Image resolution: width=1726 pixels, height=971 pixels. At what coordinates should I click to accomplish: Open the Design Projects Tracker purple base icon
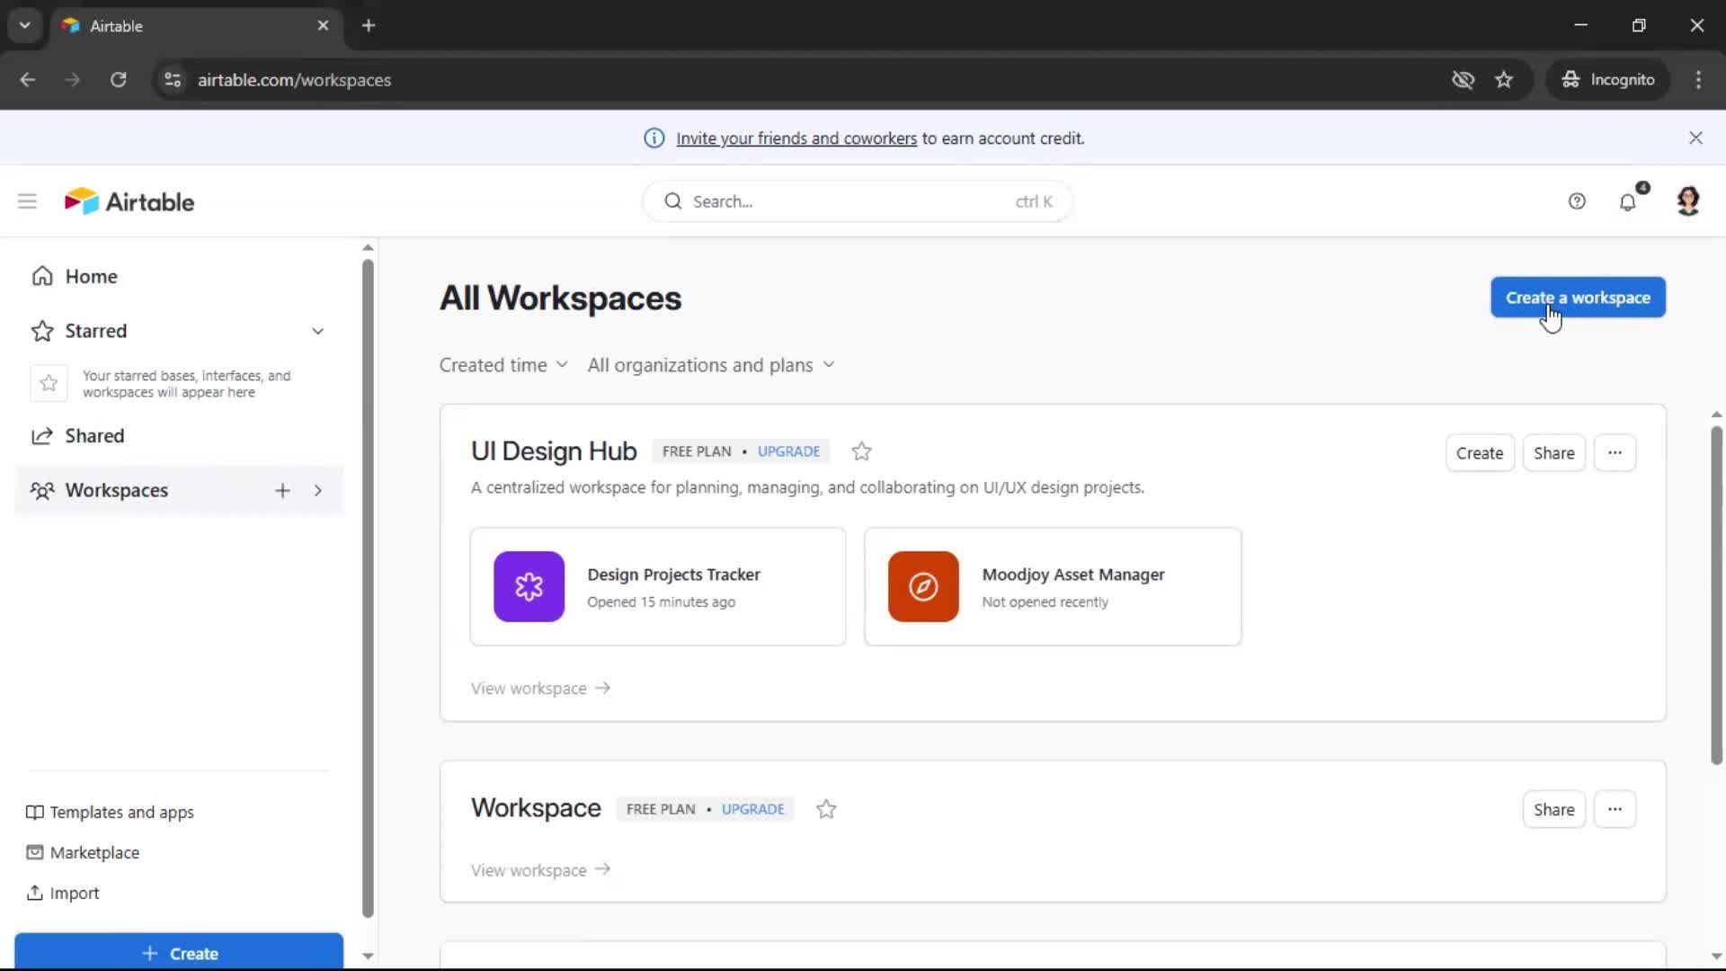coord(529,586)
